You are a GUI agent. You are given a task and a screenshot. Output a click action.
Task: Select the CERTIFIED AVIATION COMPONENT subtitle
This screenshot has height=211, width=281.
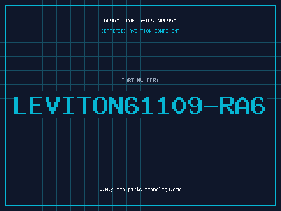(140, 31)
